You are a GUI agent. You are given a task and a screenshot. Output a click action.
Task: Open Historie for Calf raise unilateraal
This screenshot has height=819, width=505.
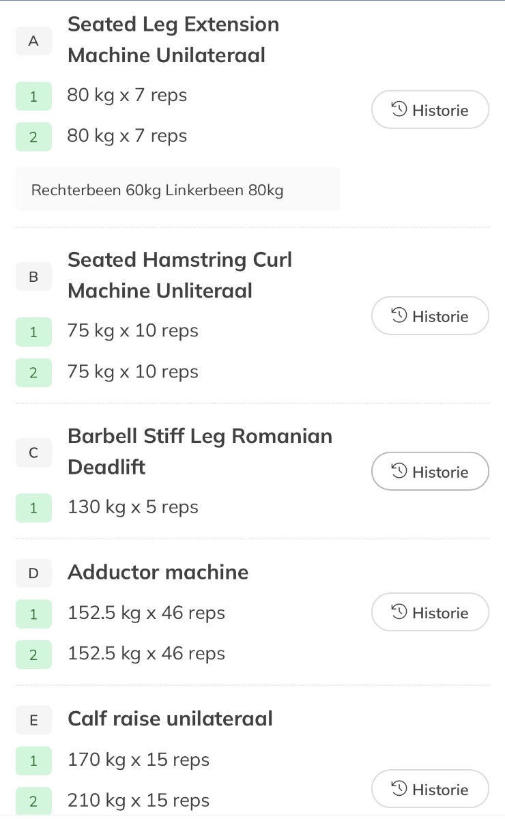[x=430, y=789]
